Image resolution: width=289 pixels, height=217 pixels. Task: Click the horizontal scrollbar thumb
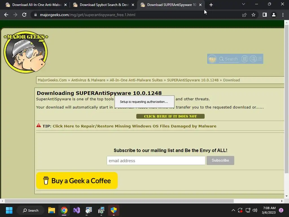(x=119, y=201)
